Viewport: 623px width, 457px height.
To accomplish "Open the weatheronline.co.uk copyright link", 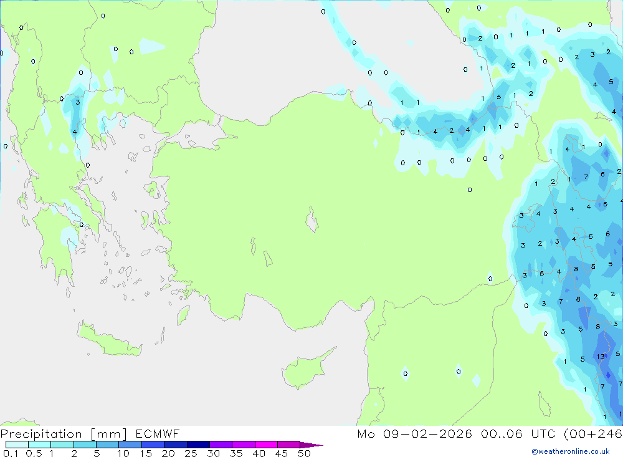I will coord(571,451).
